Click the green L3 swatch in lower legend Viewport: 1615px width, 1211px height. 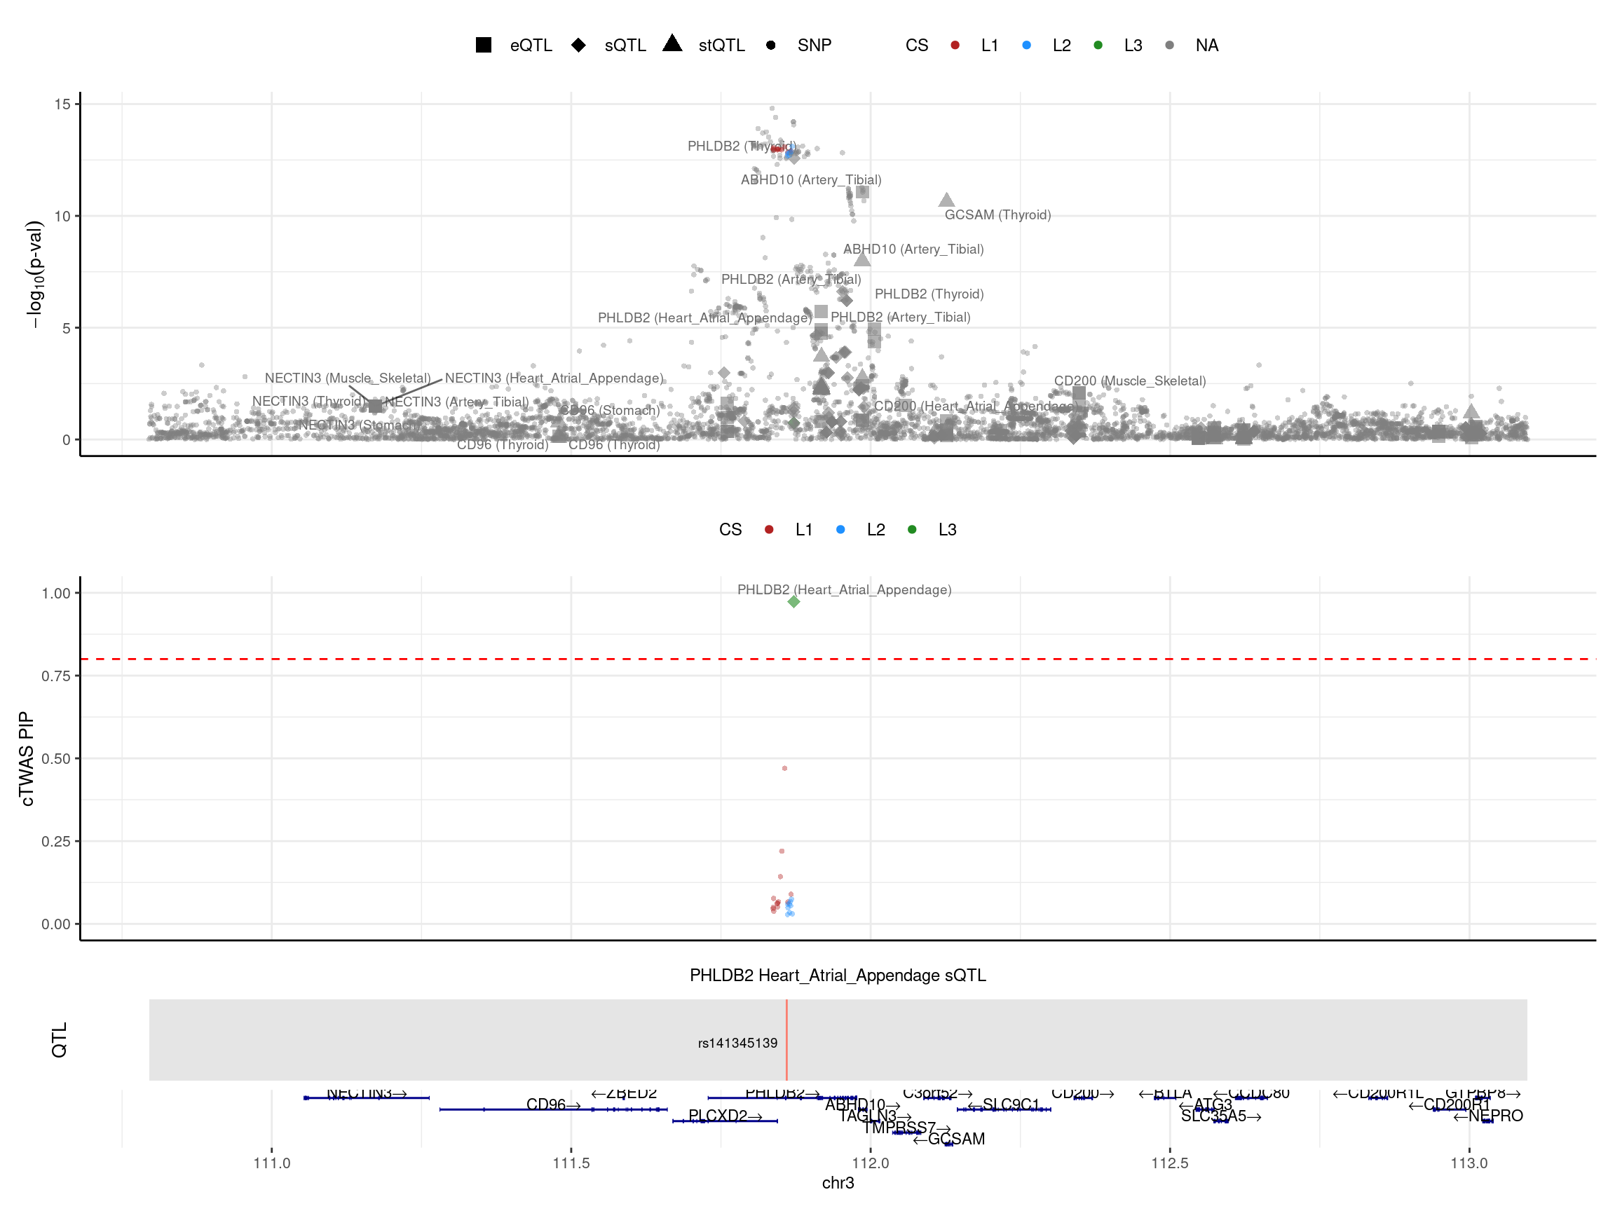tap(912, 529)
